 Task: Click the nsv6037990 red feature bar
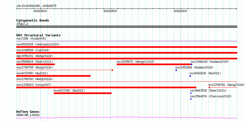(x=53, y=76)
